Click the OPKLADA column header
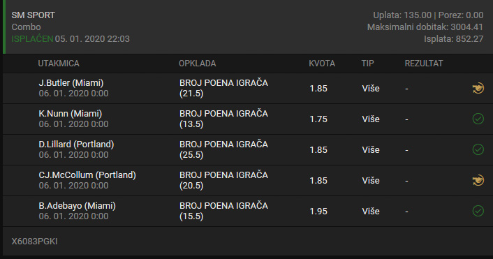The width and height of the screenshot is (493, 259). 198,64
